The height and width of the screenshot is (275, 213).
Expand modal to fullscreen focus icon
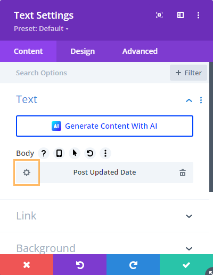point(159,15)
